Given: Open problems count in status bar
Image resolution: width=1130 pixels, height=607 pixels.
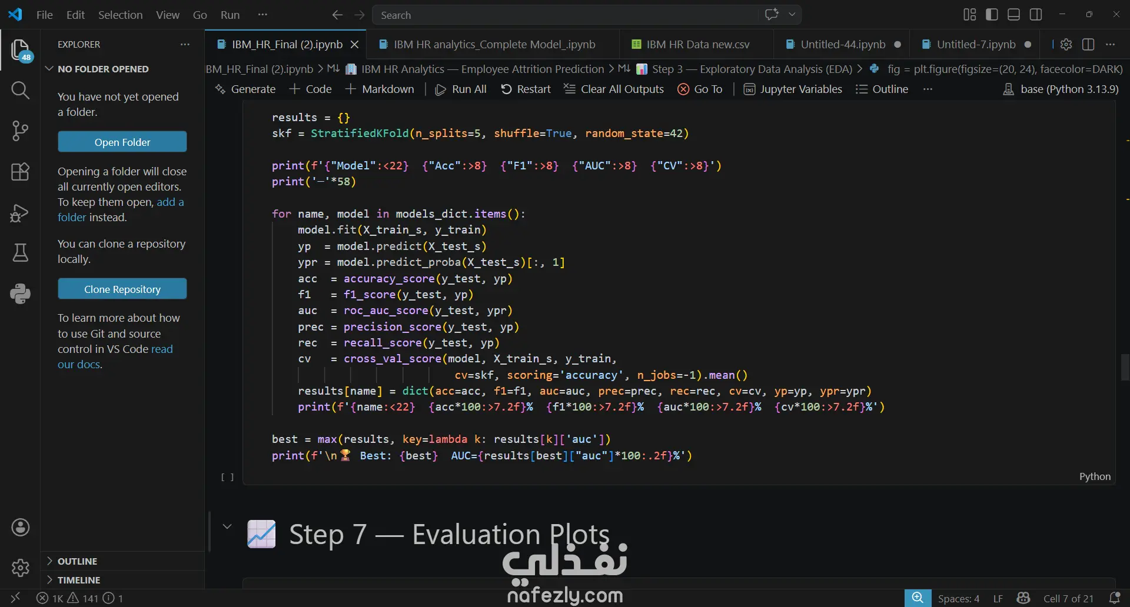Looking at the screenshot, I should pos(79,598).
